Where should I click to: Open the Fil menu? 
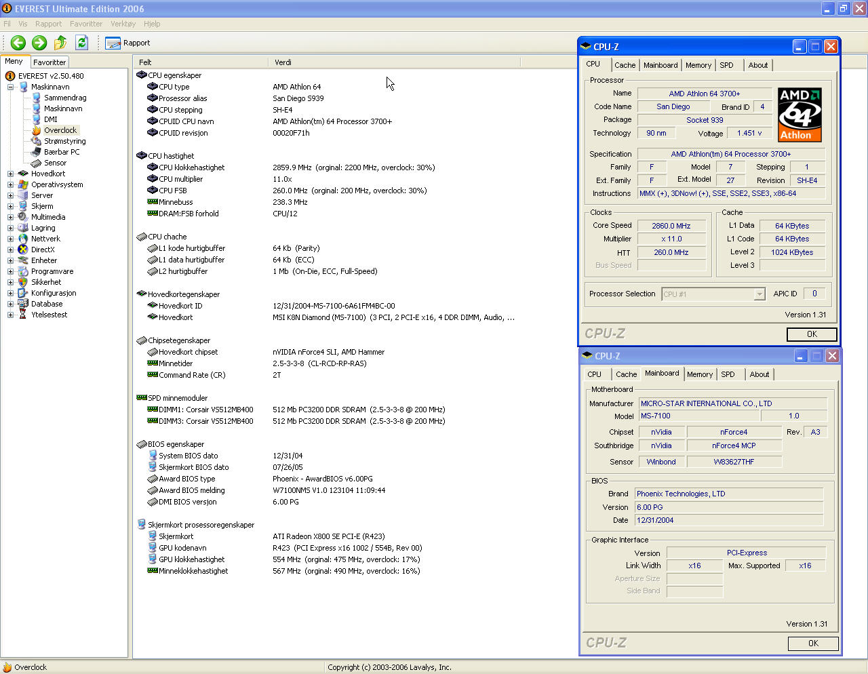click(x=7, y=24)
